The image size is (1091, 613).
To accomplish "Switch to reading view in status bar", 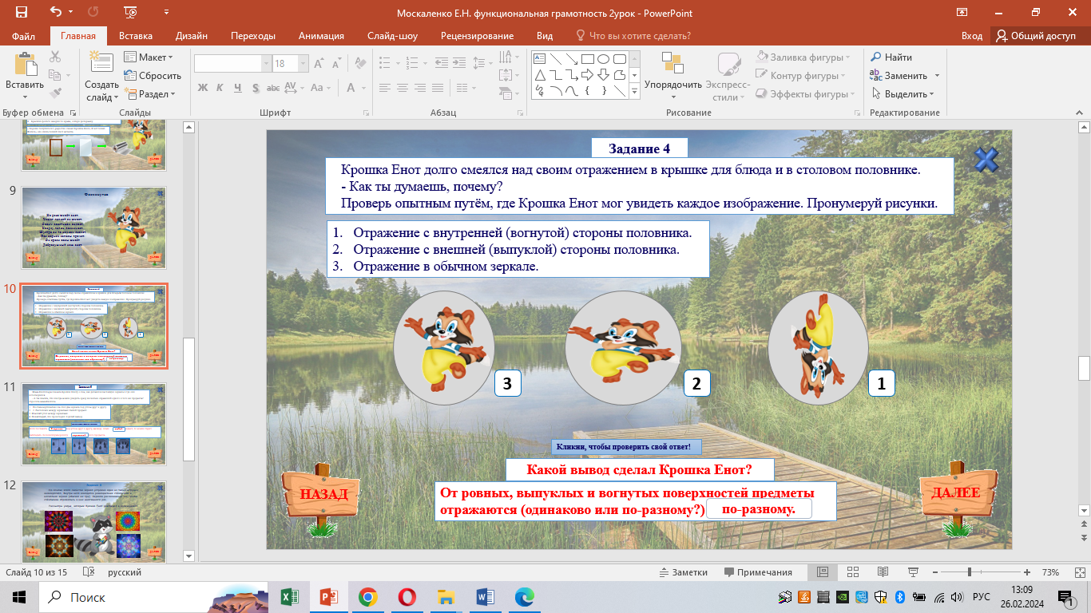I will point(883,572).
